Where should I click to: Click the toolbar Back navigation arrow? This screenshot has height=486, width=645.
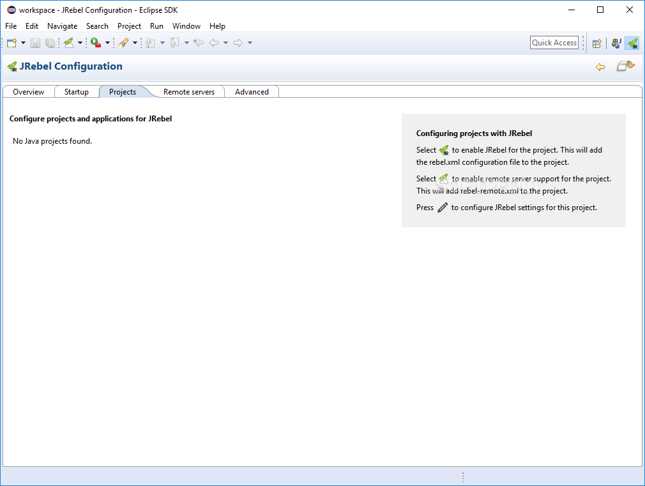point(214,43)
